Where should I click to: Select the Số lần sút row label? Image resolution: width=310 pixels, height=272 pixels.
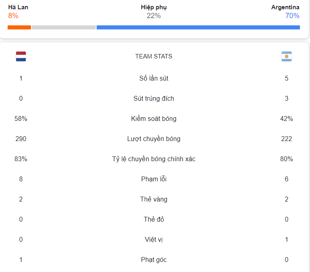pyautogui.click(x=154, y=78)
